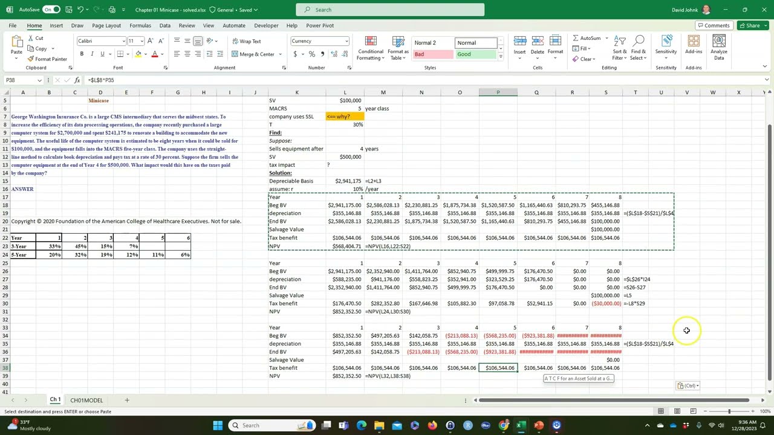Open Conditional Formatting options
774x435 pixels.
tap(371, 48)
